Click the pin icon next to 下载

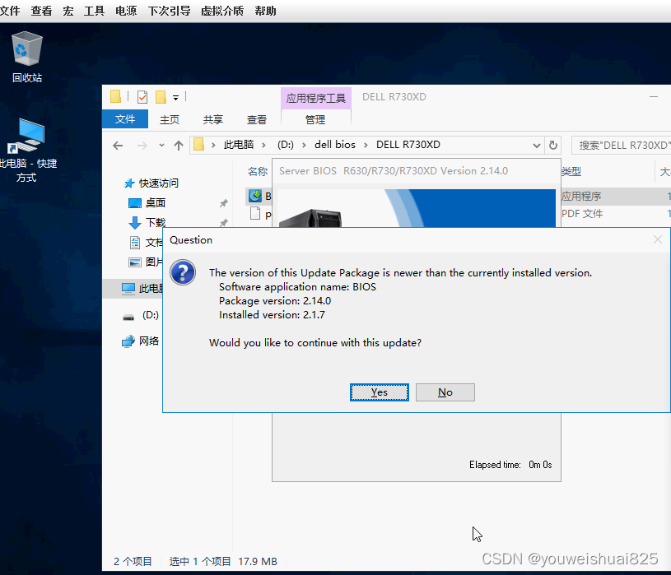pyautogui.click(x=224, y=223)
